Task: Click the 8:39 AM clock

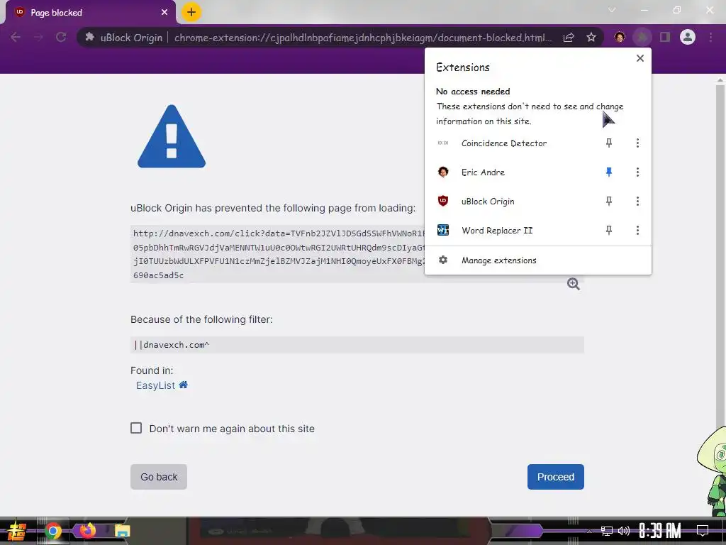Action: pos(660,531)
